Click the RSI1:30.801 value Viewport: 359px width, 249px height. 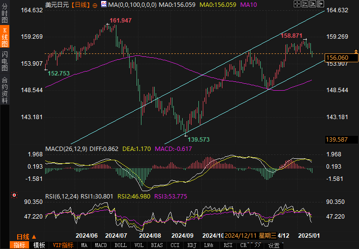pyautogui.click(x=97, y=197)
